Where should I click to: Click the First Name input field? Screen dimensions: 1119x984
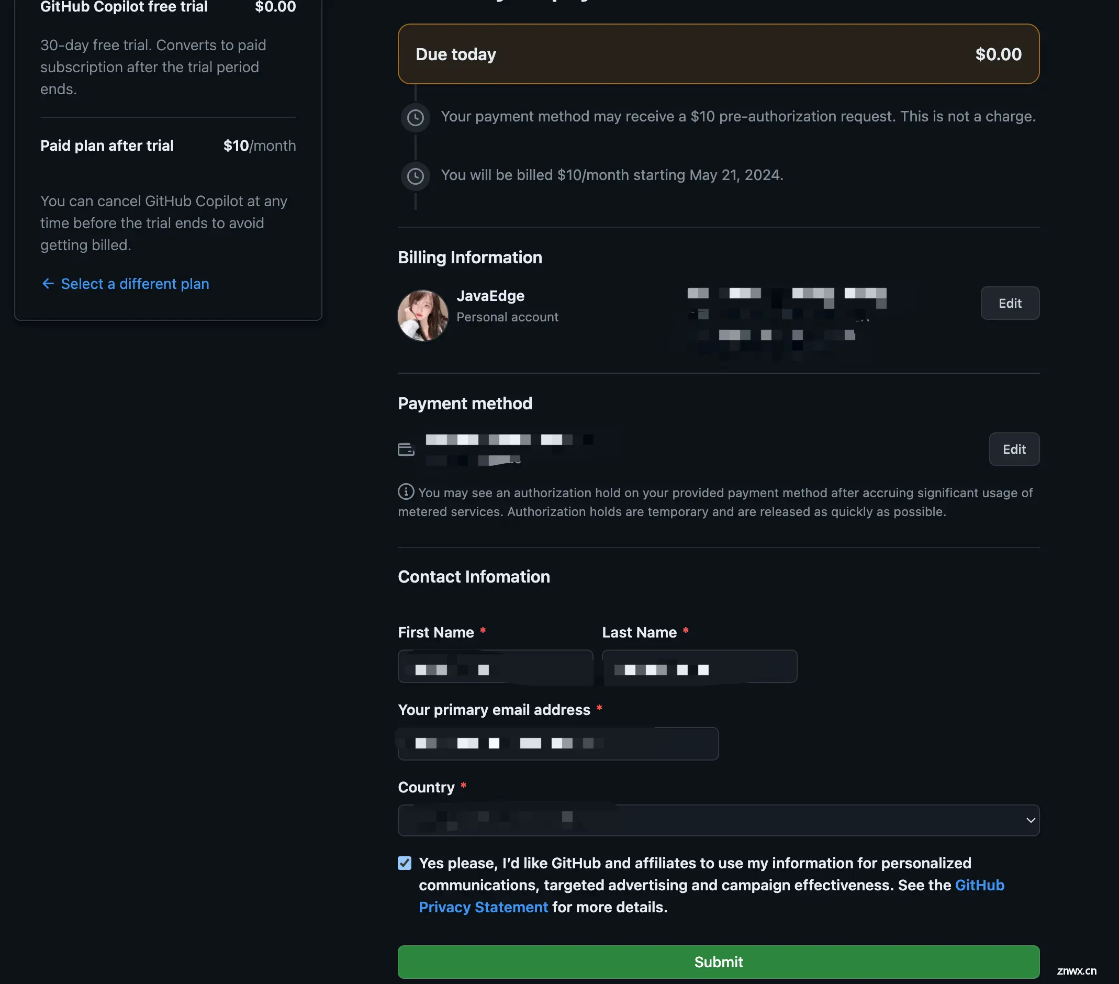[x=495, y=666]
